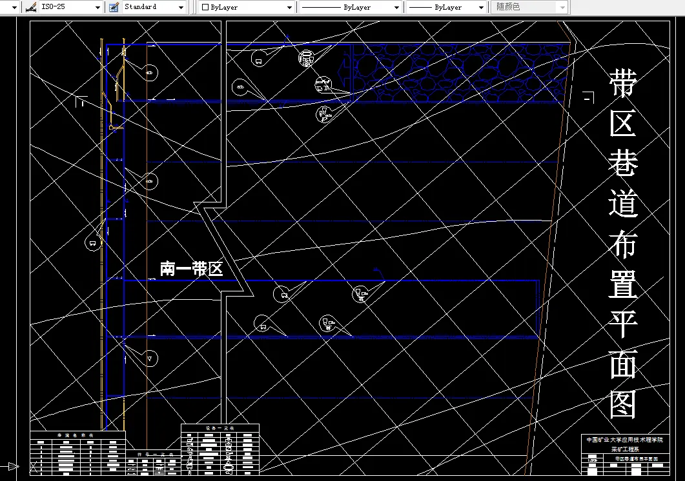Image resolution: width=685 pixels, height=481 pixels.
Task: Open the Dimension Style manager icon
Action: 30,8
